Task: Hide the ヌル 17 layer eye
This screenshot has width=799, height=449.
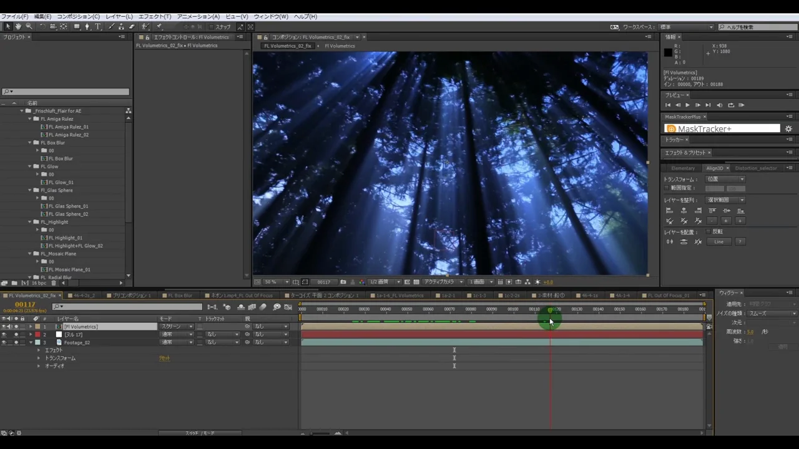Action: point(4,334)
